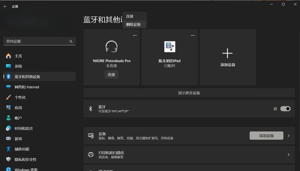
Task: Click the 辅助功能 accessibility icon
Action: (9, 149)
